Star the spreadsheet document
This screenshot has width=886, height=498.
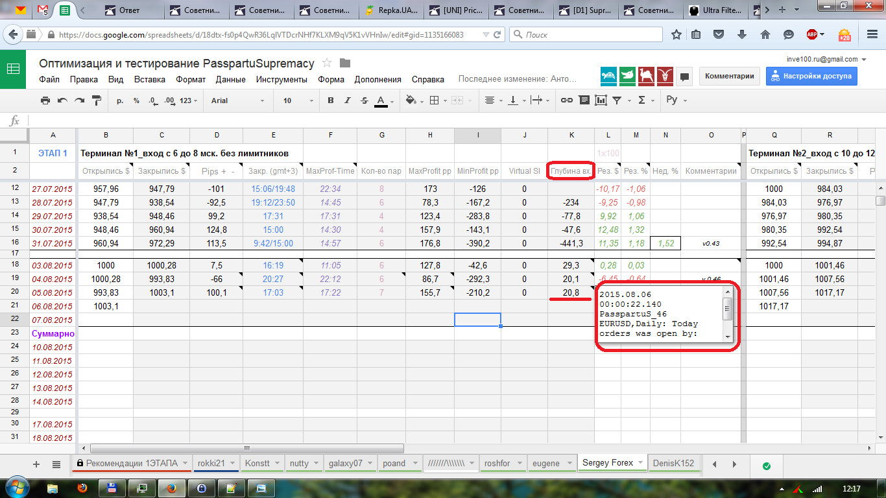click(x=327, y=63)
